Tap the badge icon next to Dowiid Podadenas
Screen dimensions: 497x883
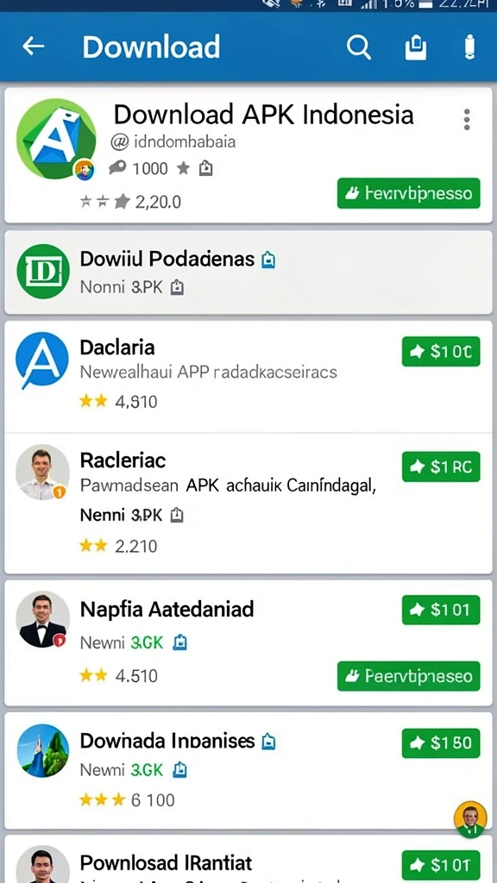(269, 260)
